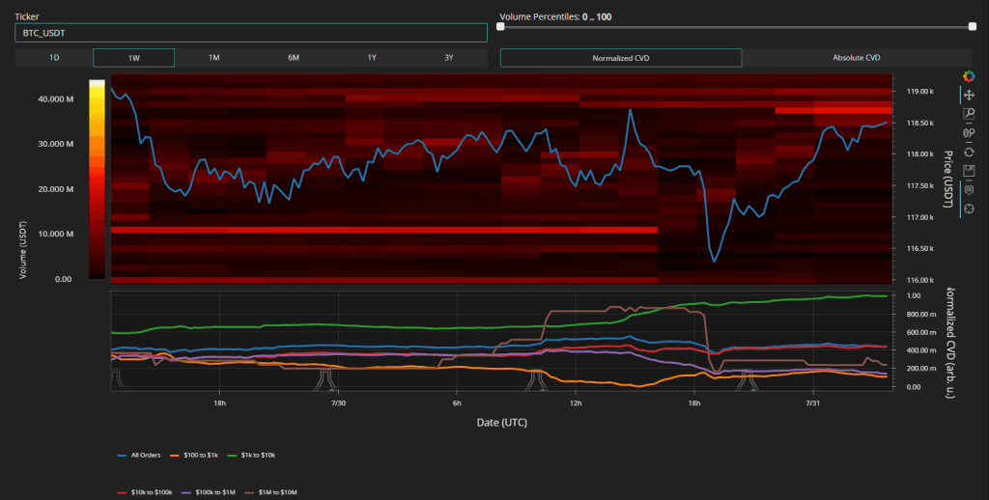Image resolution: width=989 pixels, height=500 pixels.
Task: Click the BTC_USDT ticker field
Action: 251,33
